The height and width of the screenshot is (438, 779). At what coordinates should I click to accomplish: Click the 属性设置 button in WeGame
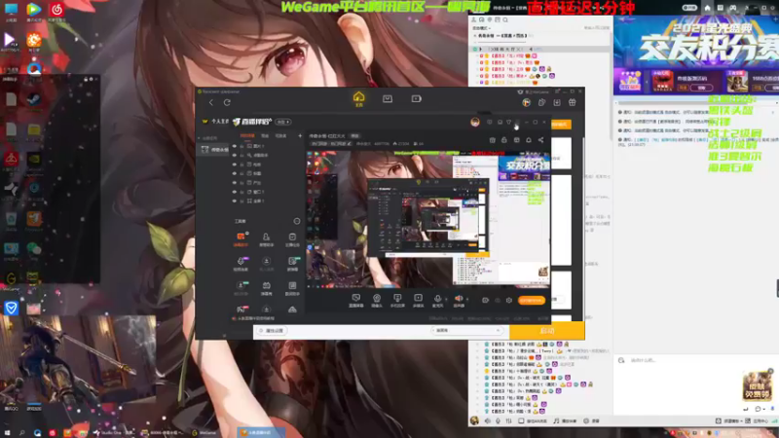(273, 330)
